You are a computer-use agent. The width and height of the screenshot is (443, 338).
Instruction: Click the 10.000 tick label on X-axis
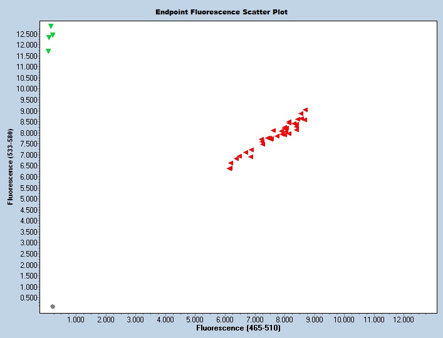click(x=344, y=320)
